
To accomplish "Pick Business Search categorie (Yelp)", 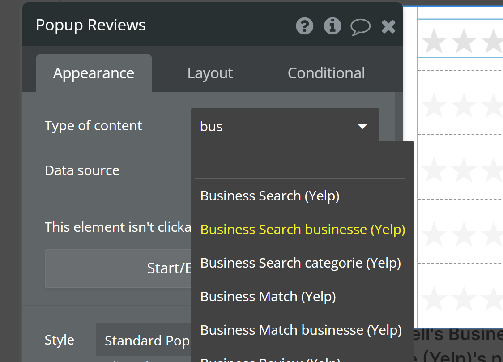I will pos(300,263).
